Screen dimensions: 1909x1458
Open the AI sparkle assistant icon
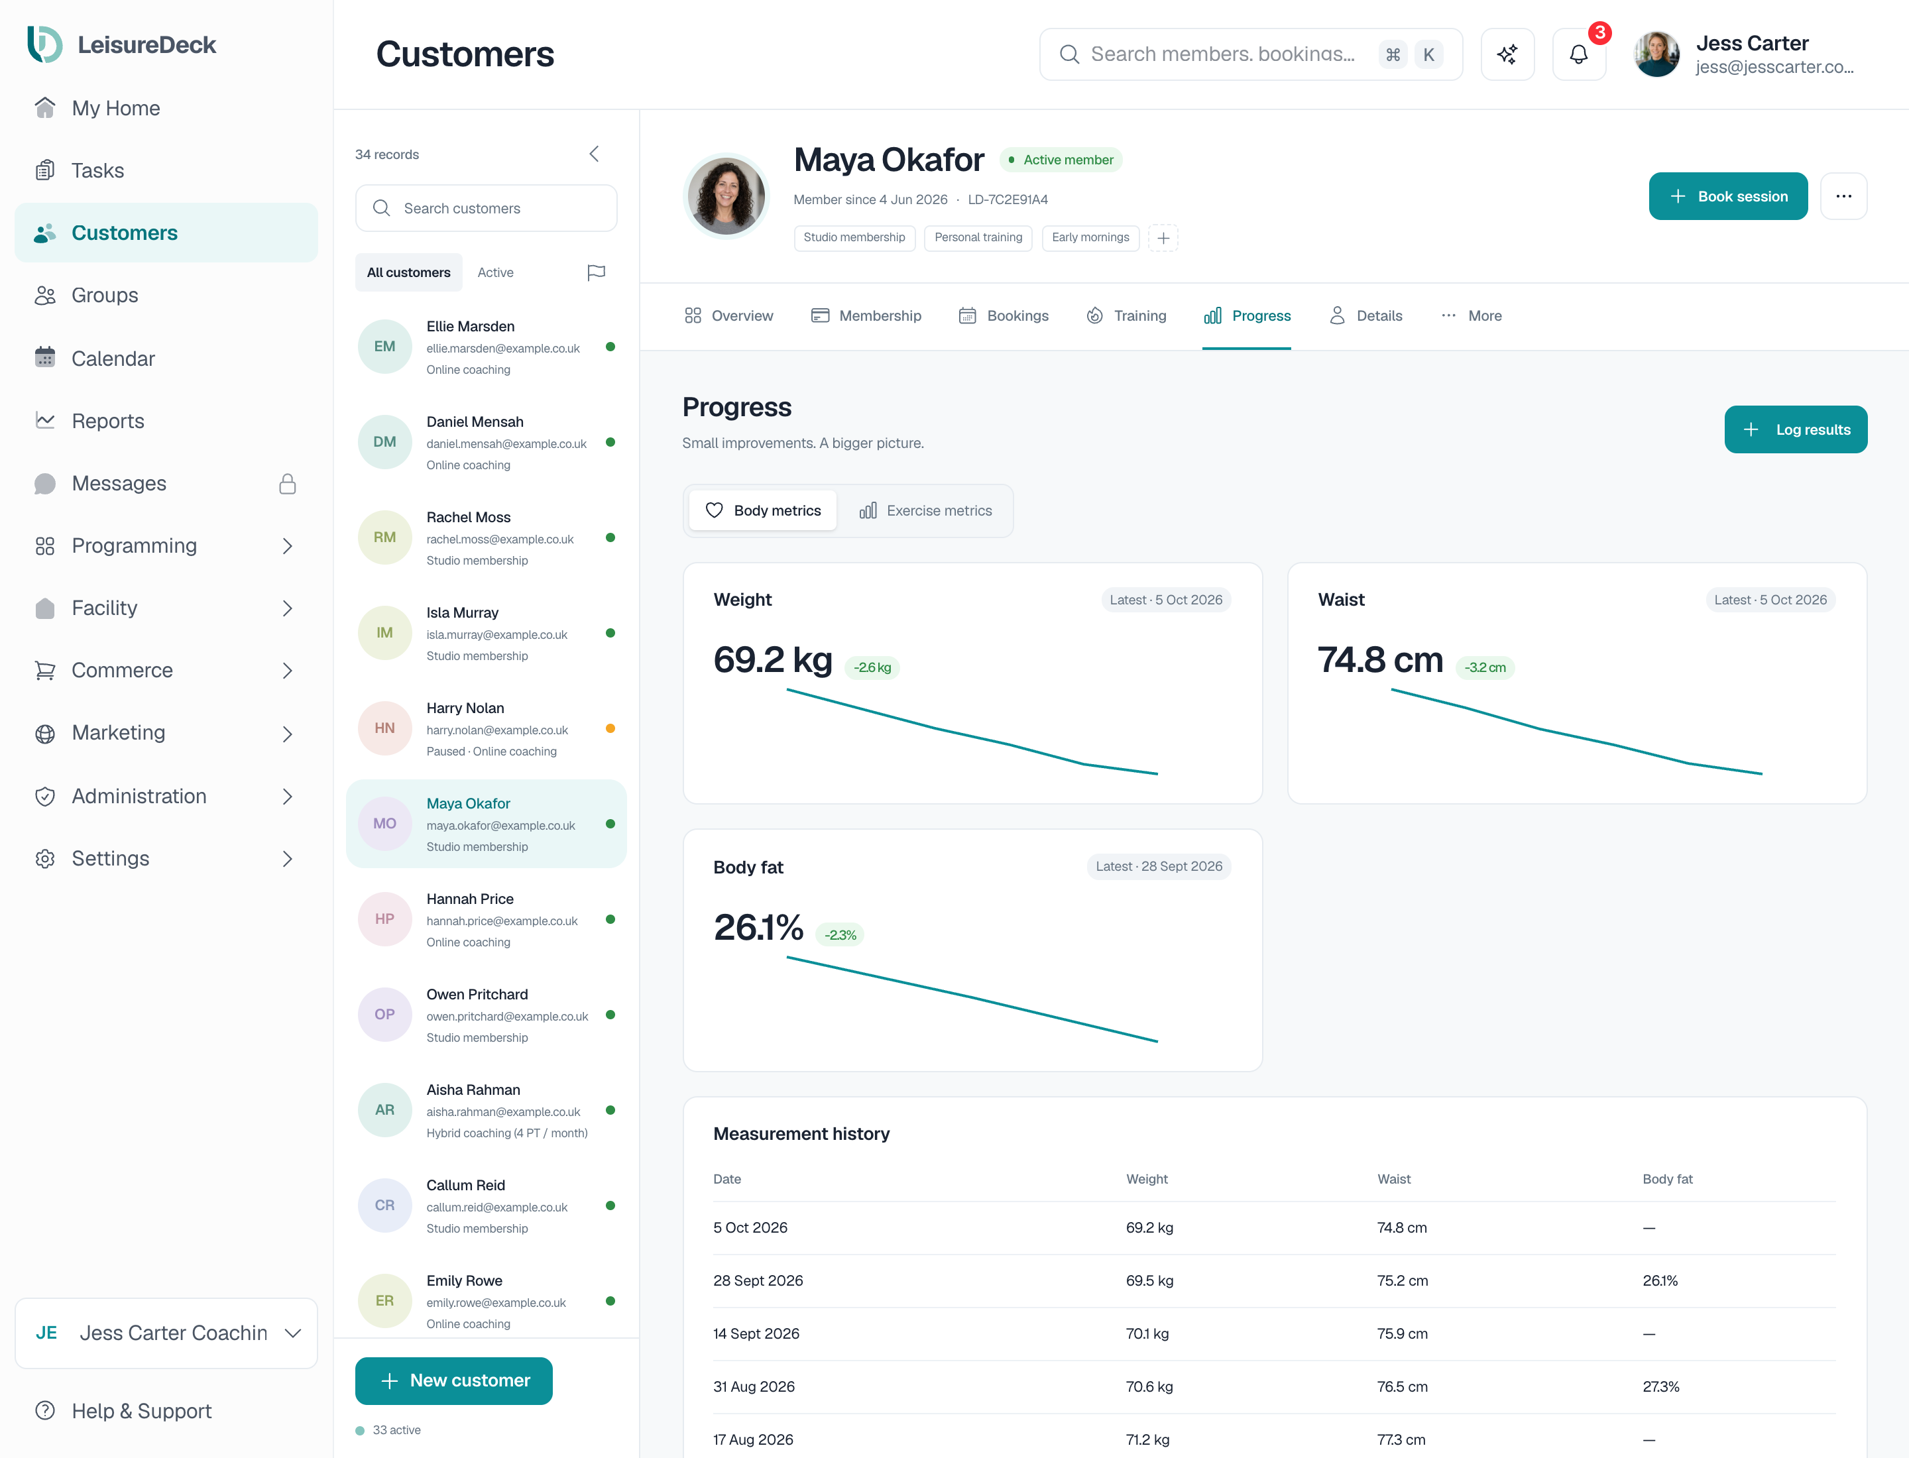[x=1507, y=54]
